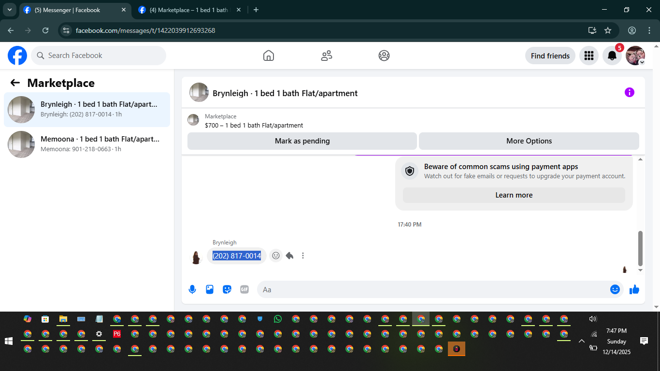Screen dimensions: 660x371
Task: Open Microsoft Store from the taskbar
Action: (x=45, y=319)
